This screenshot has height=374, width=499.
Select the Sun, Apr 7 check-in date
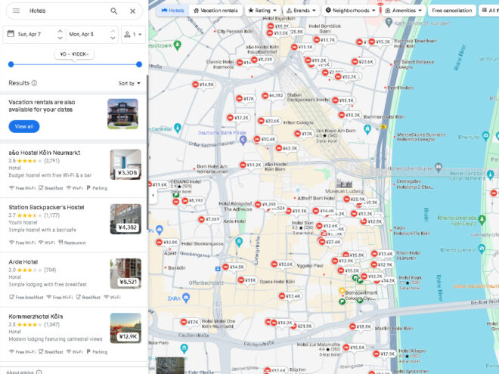tap(29, 34)
